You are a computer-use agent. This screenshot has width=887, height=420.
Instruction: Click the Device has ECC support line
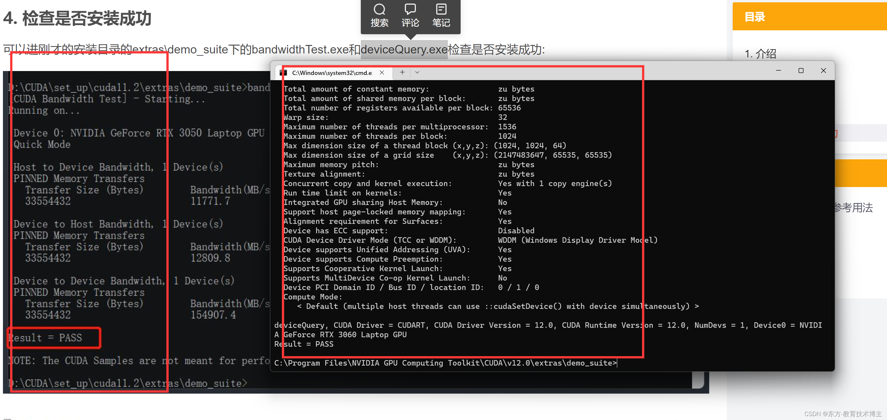pyautogui.click(x=409, y=230)
